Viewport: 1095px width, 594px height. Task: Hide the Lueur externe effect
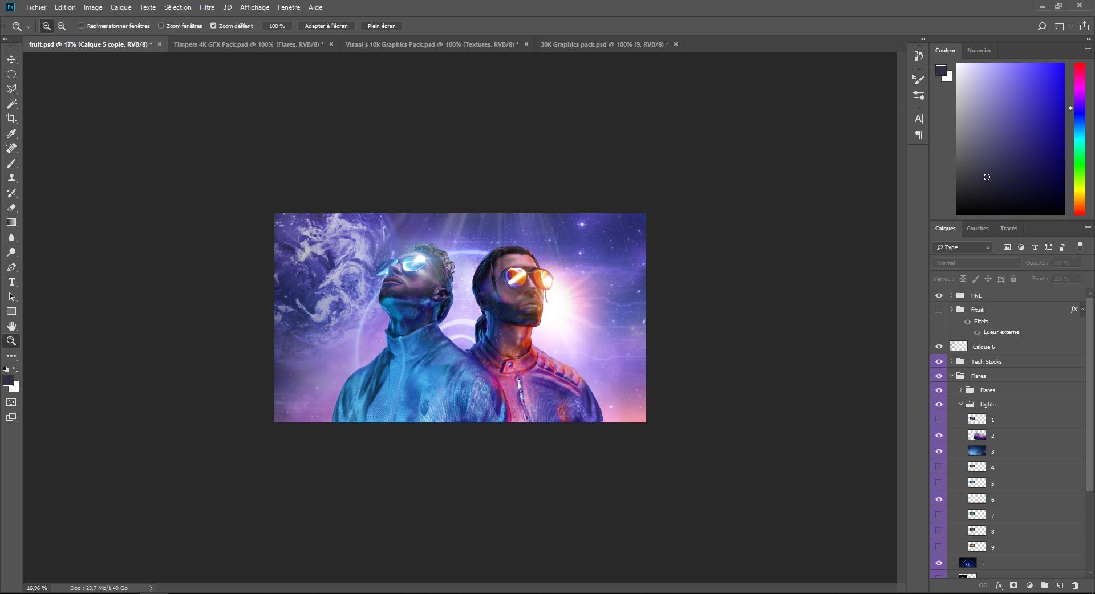(x=977, y=332)
